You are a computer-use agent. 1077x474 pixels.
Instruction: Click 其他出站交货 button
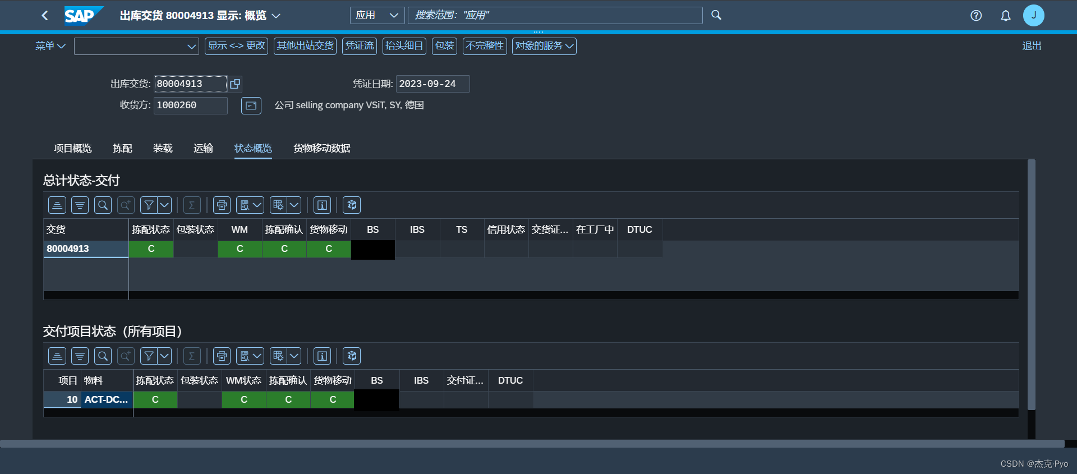(x=305, y=46)
